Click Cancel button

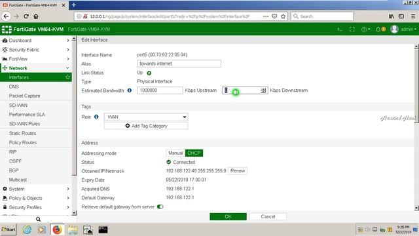point(268,216)
